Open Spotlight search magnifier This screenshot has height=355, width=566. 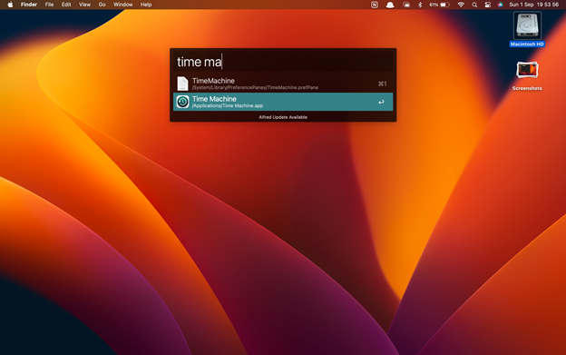(x=474, y=5)
